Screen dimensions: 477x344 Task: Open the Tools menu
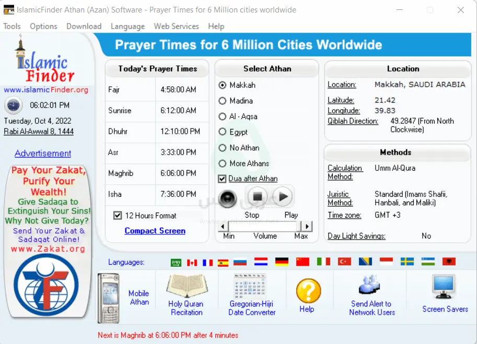point(12,26)
